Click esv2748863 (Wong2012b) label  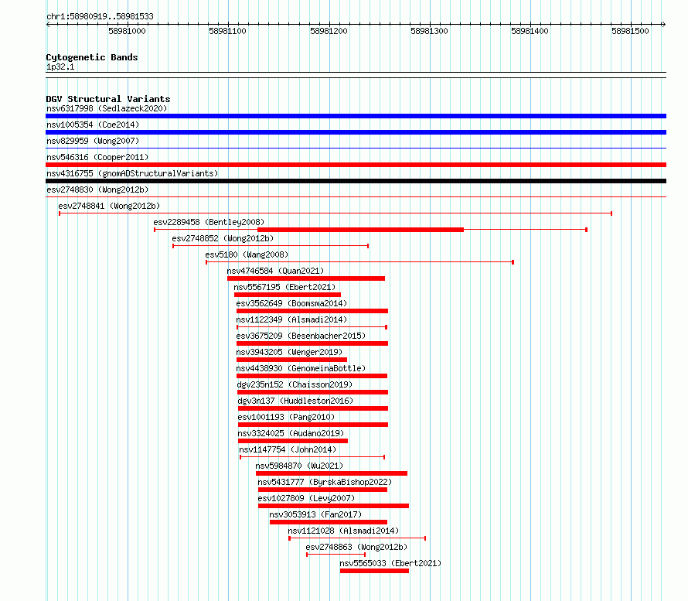pos(356,547)
